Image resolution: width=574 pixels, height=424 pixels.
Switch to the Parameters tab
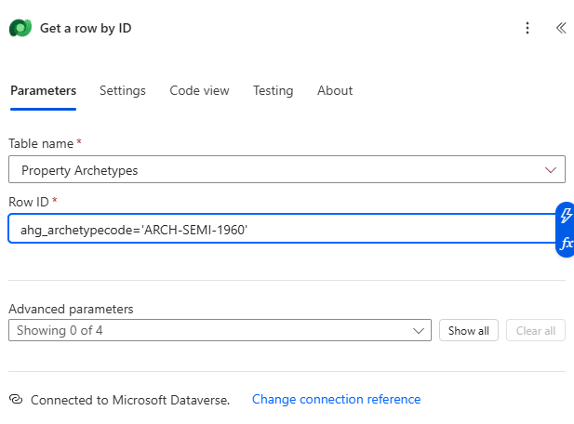43,90
